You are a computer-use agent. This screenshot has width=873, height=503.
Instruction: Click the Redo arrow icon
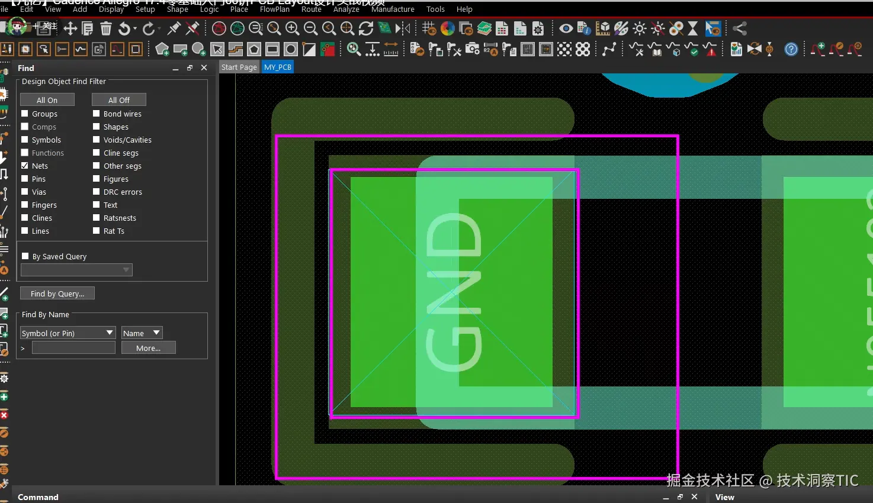coord(149,28)
